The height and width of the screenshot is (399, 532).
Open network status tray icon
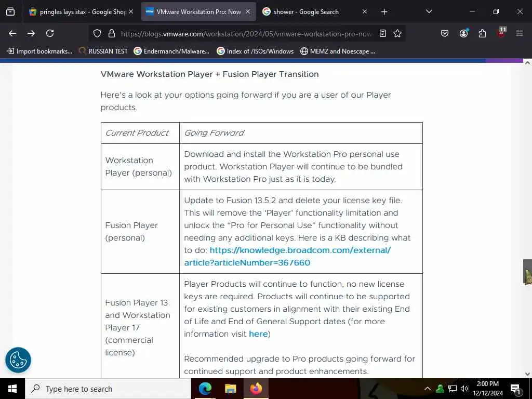coord(453,389)
